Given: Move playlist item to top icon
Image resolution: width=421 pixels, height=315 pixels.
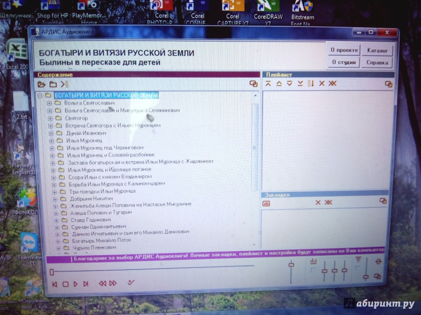Looking at the screenshot, I should 268,83.
